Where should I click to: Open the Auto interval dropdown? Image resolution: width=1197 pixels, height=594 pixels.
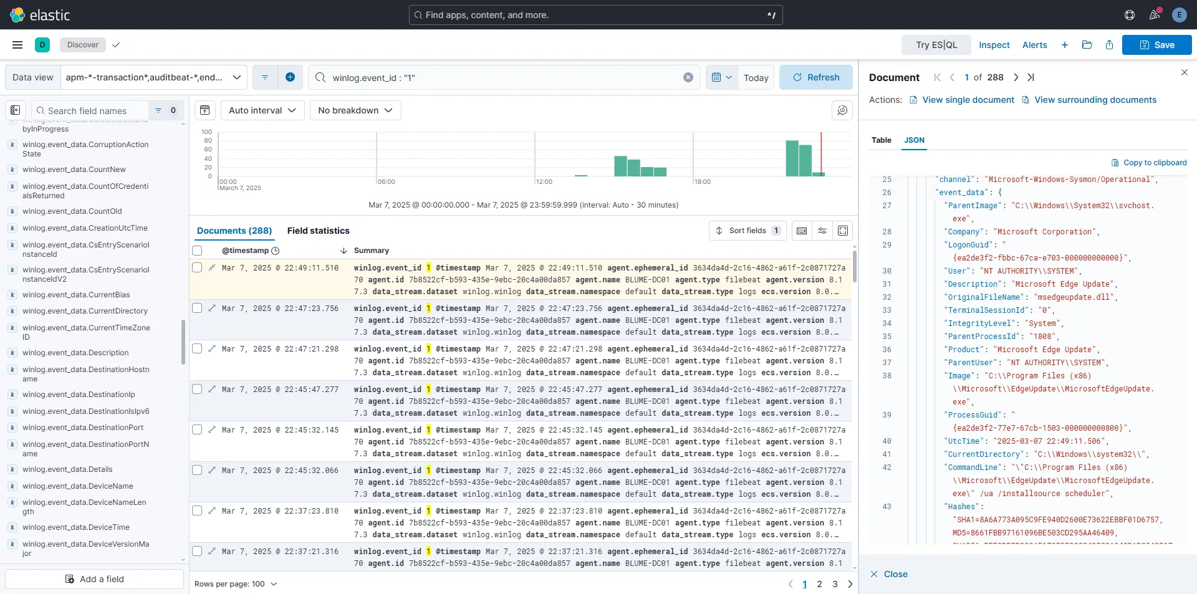click(x=262, y=110)
